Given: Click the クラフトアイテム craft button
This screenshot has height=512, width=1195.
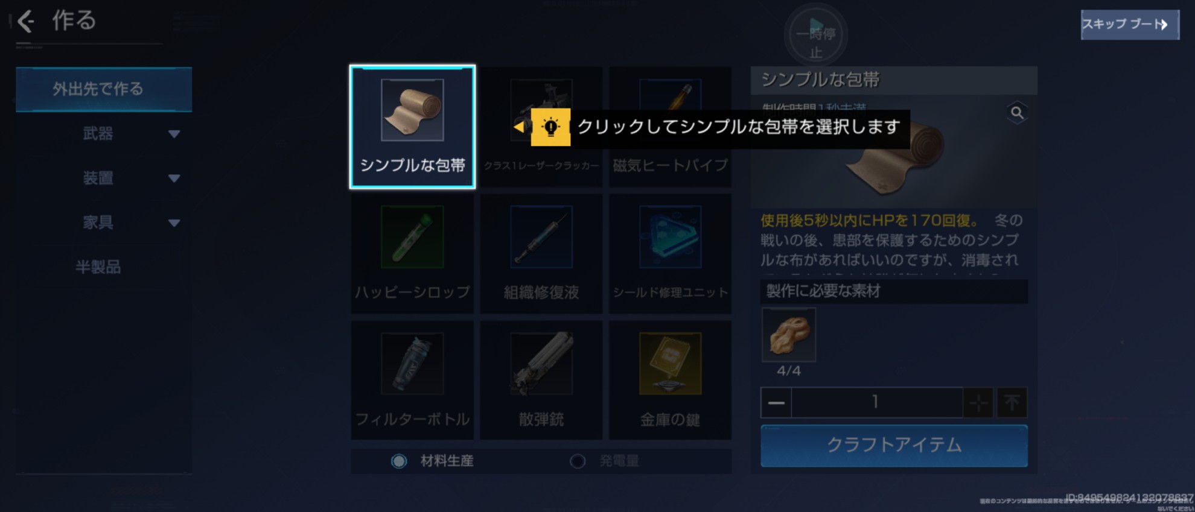Looking at the screenshot, I should [894, 446].
